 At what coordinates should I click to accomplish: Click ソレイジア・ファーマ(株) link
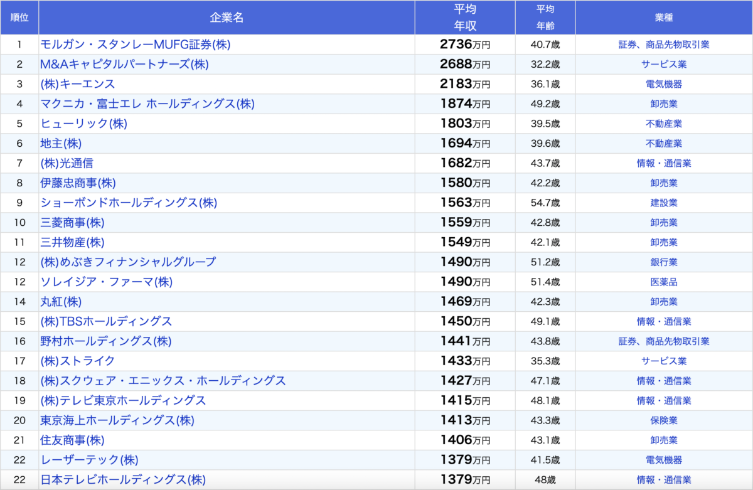coord(106,282)
